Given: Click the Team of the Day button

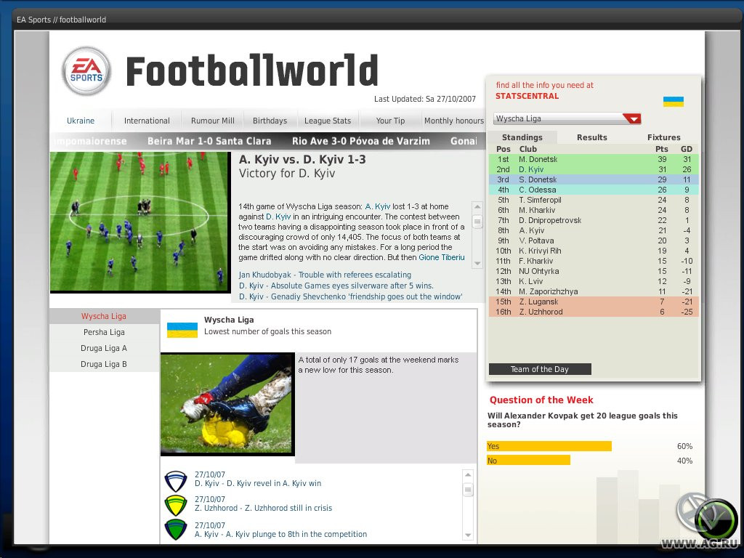Looking at the screenshot, I should coord(540,369).
